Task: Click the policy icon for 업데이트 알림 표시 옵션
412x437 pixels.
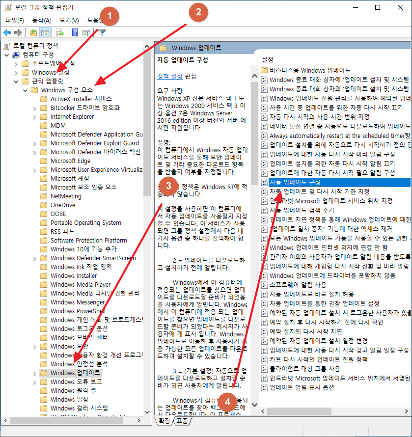Action: coord(264,388)
